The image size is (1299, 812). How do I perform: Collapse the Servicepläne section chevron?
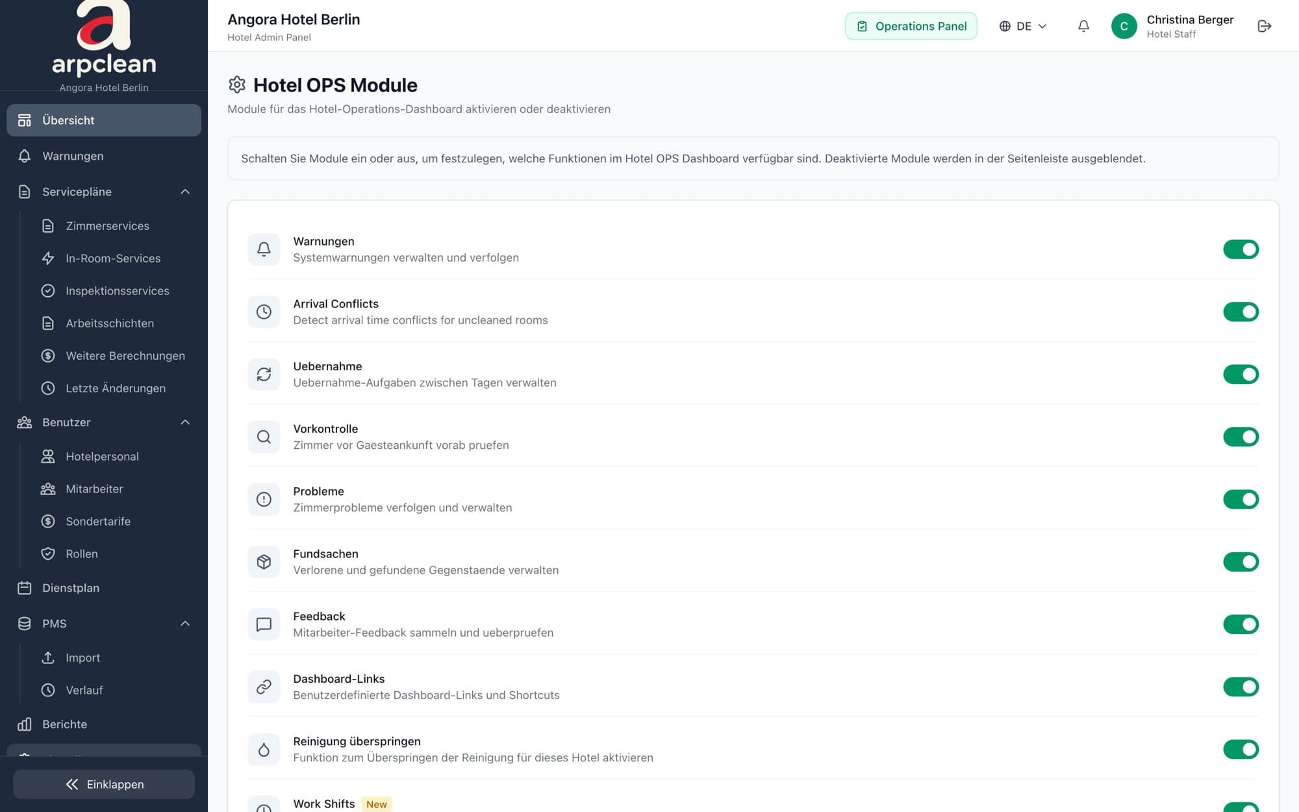tap(185, 192)
